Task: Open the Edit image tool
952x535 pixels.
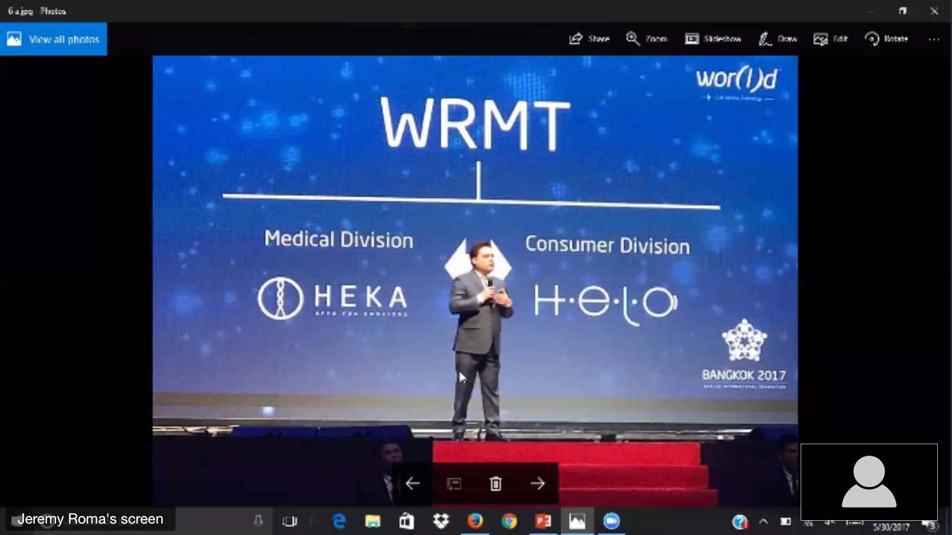Action: click(830, 39)
